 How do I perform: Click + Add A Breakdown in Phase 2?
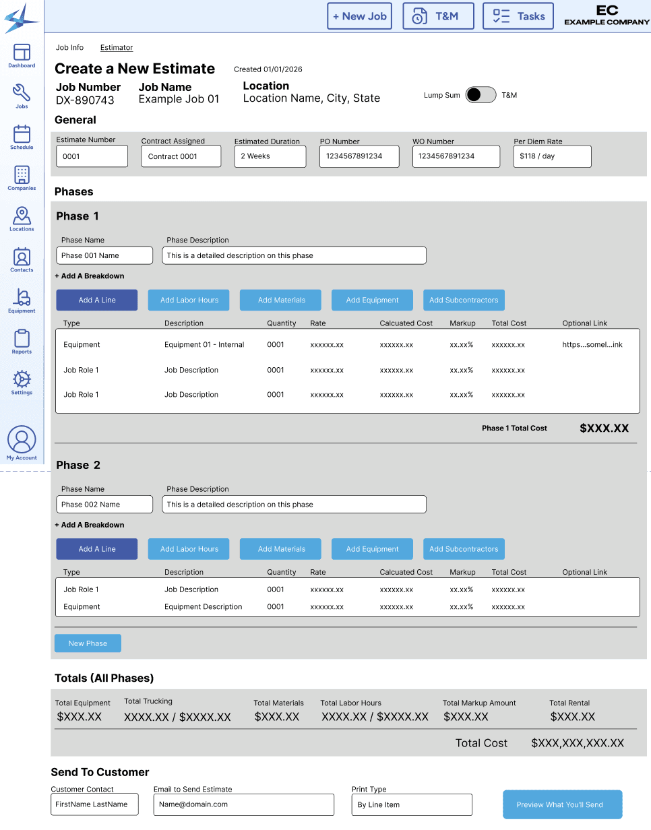click(90, 525)
